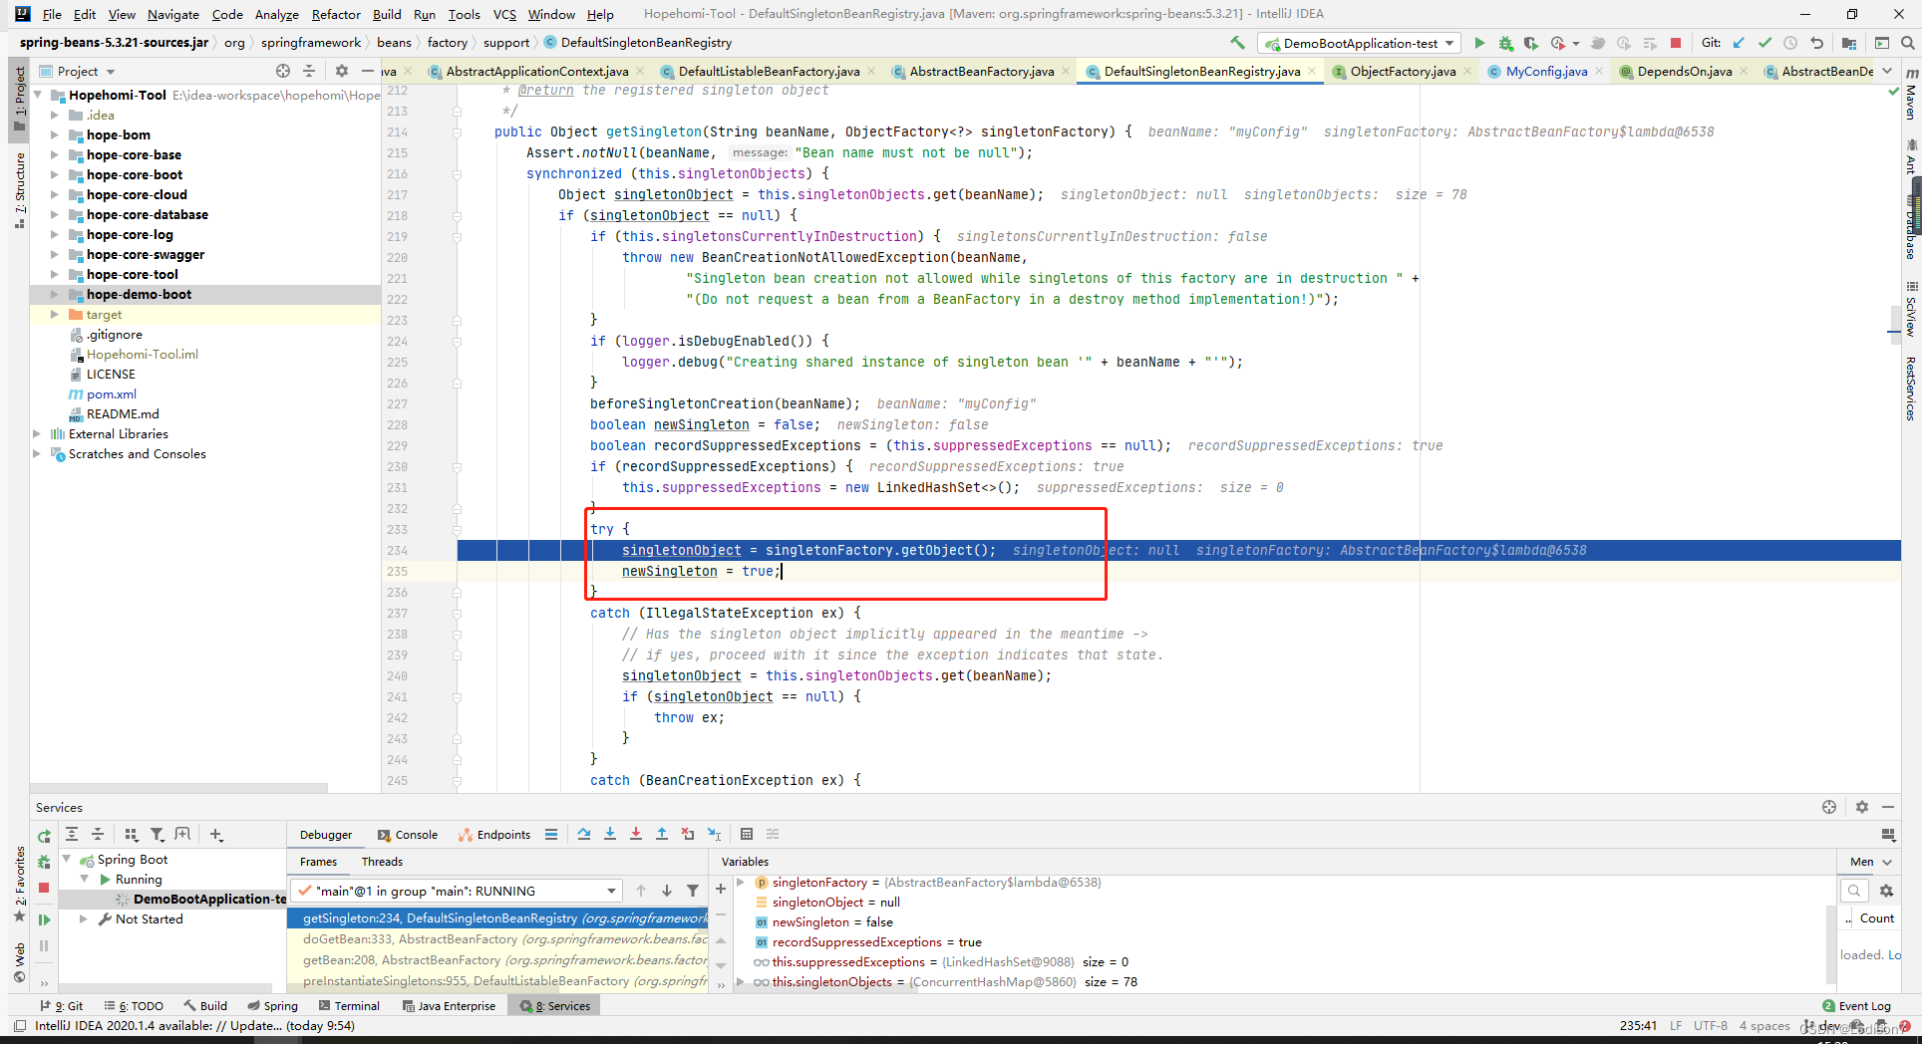This screenshot has width=1922, height=1044.
Task: Expand the target folder
Action: click(55, 314)
